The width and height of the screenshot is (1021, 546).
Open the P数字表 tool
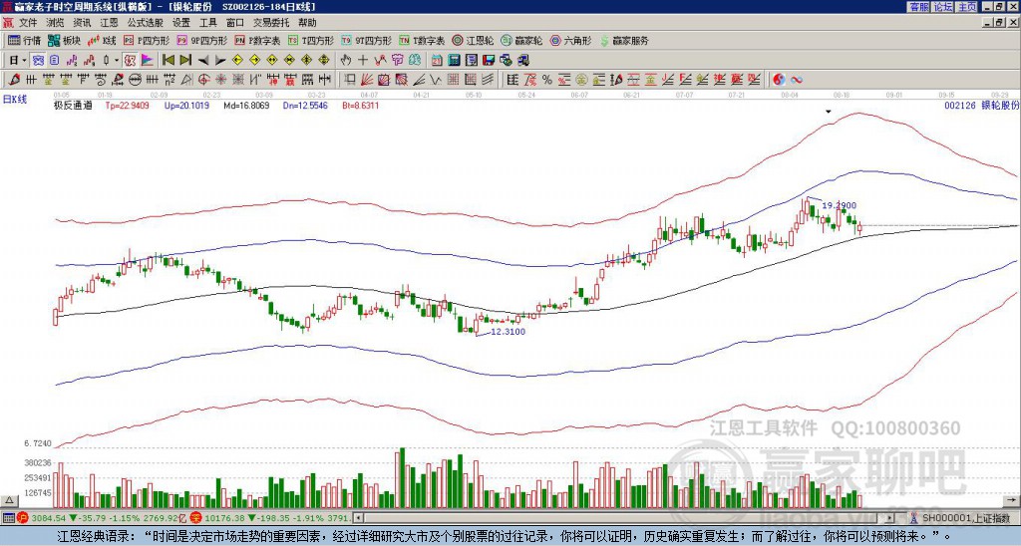257,40
